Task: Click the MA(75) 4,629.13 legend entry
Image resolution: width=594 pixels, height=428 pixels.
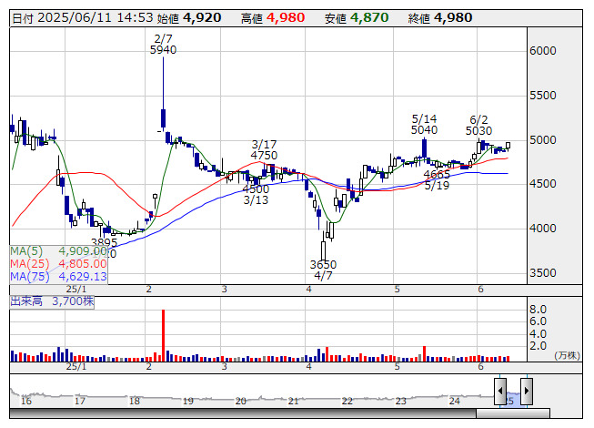Action: [x=58, y=276]
